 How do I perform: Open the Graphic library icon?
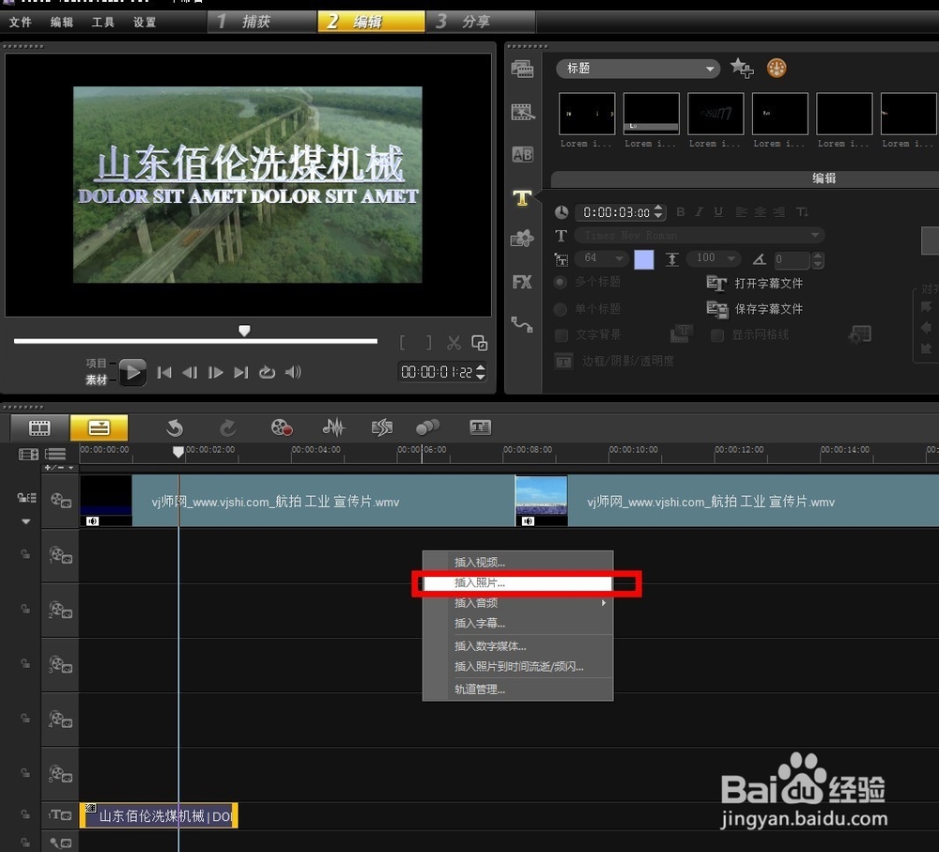[522, 239]
